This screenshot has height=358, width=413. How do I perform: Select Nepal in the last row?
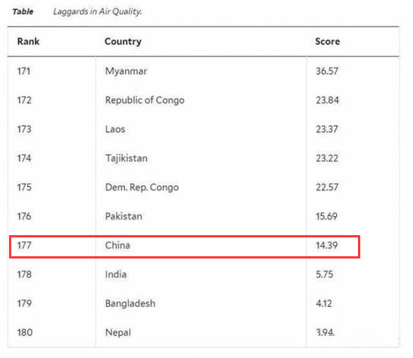118,332
